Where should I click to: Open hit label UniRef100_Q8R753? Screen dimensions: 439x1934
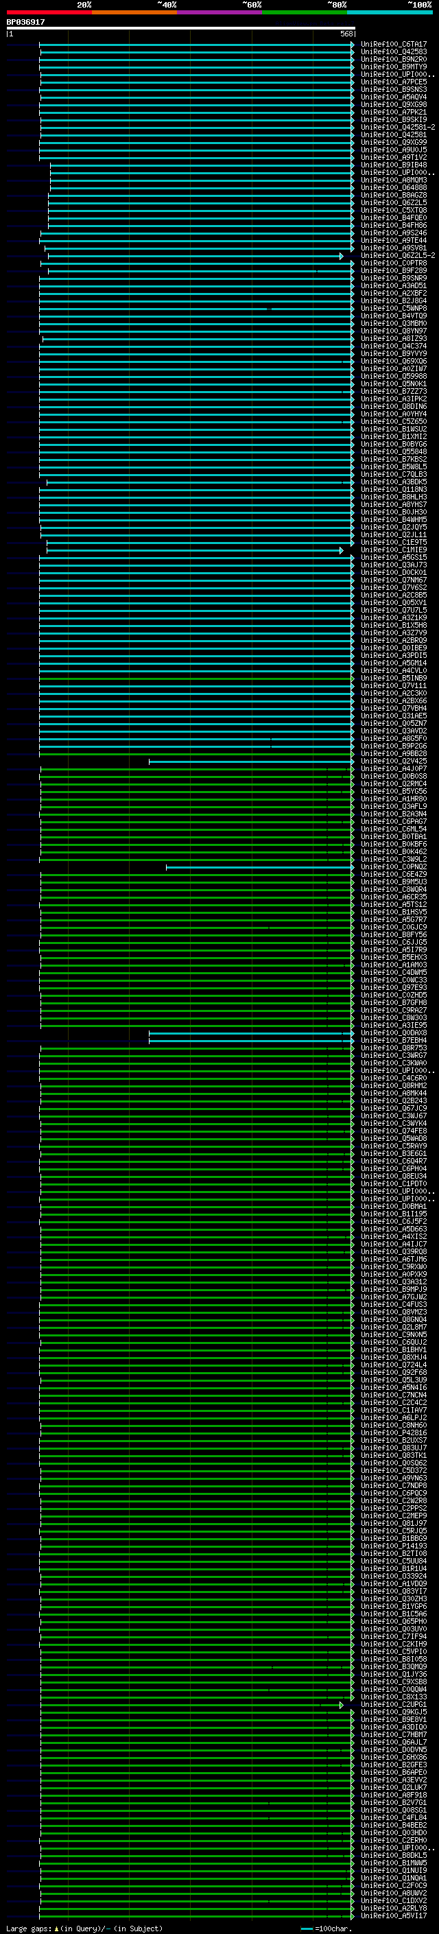(x=394, y=1048)
